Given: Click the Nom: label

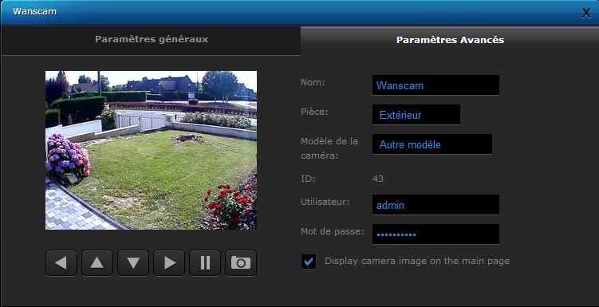Looking at the screenshot, I should [x=313, y=82].
